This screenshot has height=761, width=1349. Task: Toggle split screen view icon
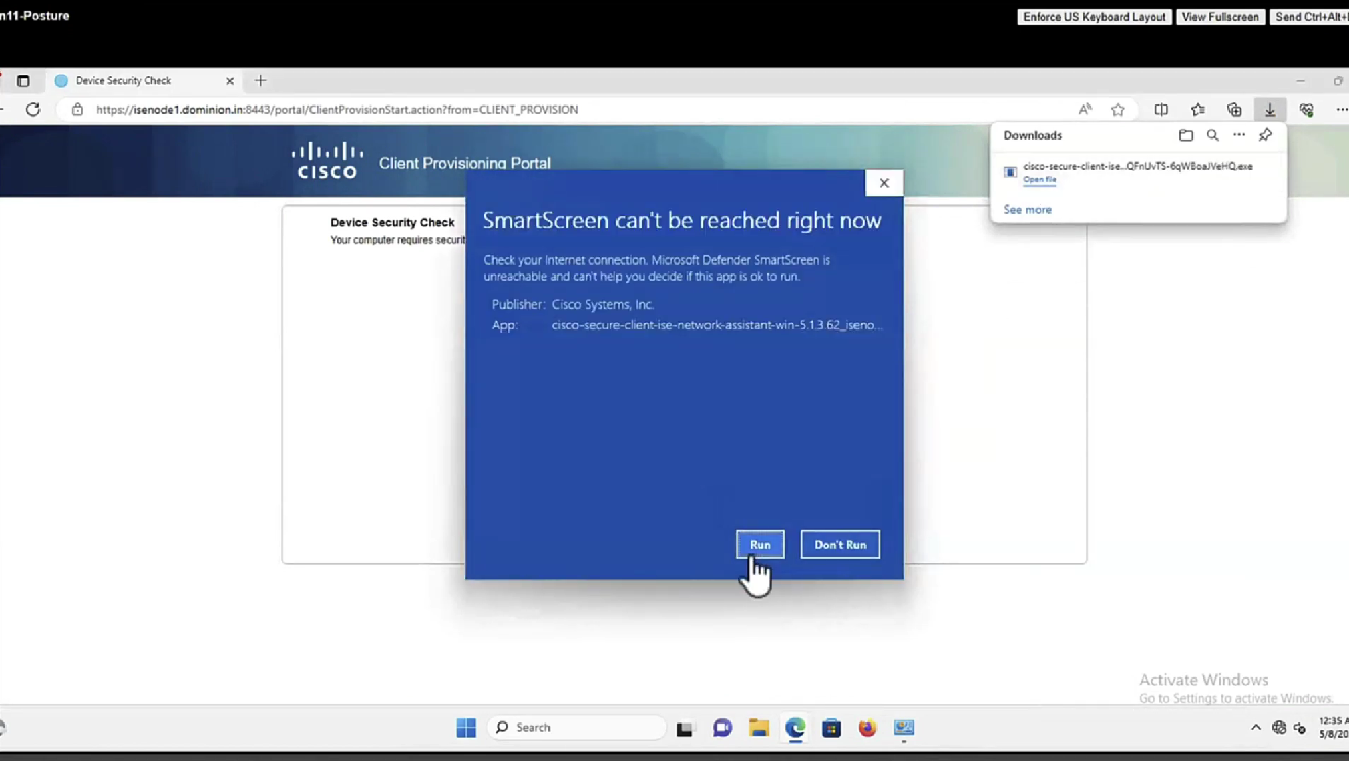point(1161,110)
